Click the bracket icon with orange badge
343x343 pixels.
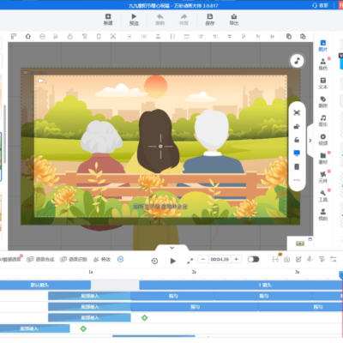[275, 258]
